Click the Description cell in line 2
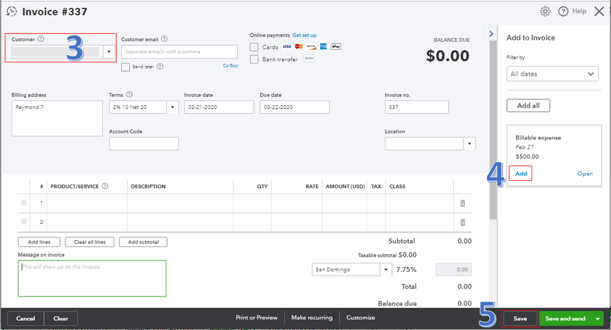The height and width of the screenshot is (330, 611). tap(180, 222)
